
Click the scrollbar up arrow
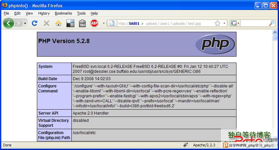(275, 32)
